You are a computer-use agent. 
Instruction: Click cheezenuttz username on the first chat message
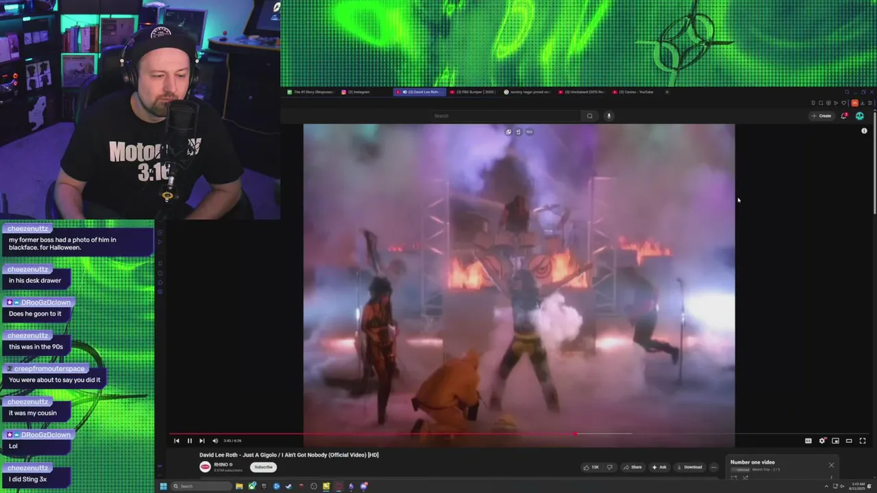28,229
